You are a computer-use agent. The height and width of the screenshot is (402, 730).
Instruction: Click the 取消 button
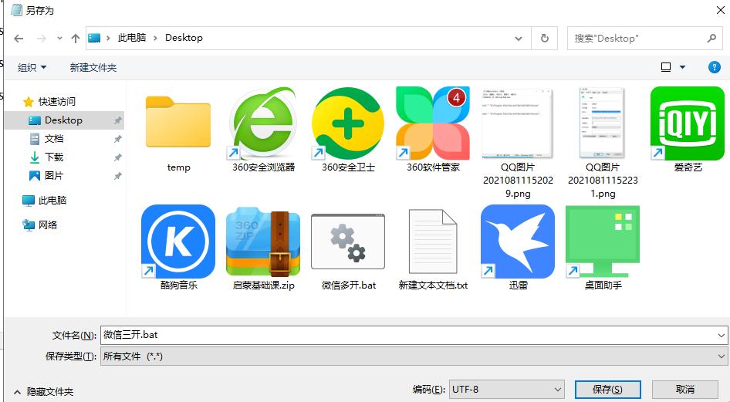[684, 390]
